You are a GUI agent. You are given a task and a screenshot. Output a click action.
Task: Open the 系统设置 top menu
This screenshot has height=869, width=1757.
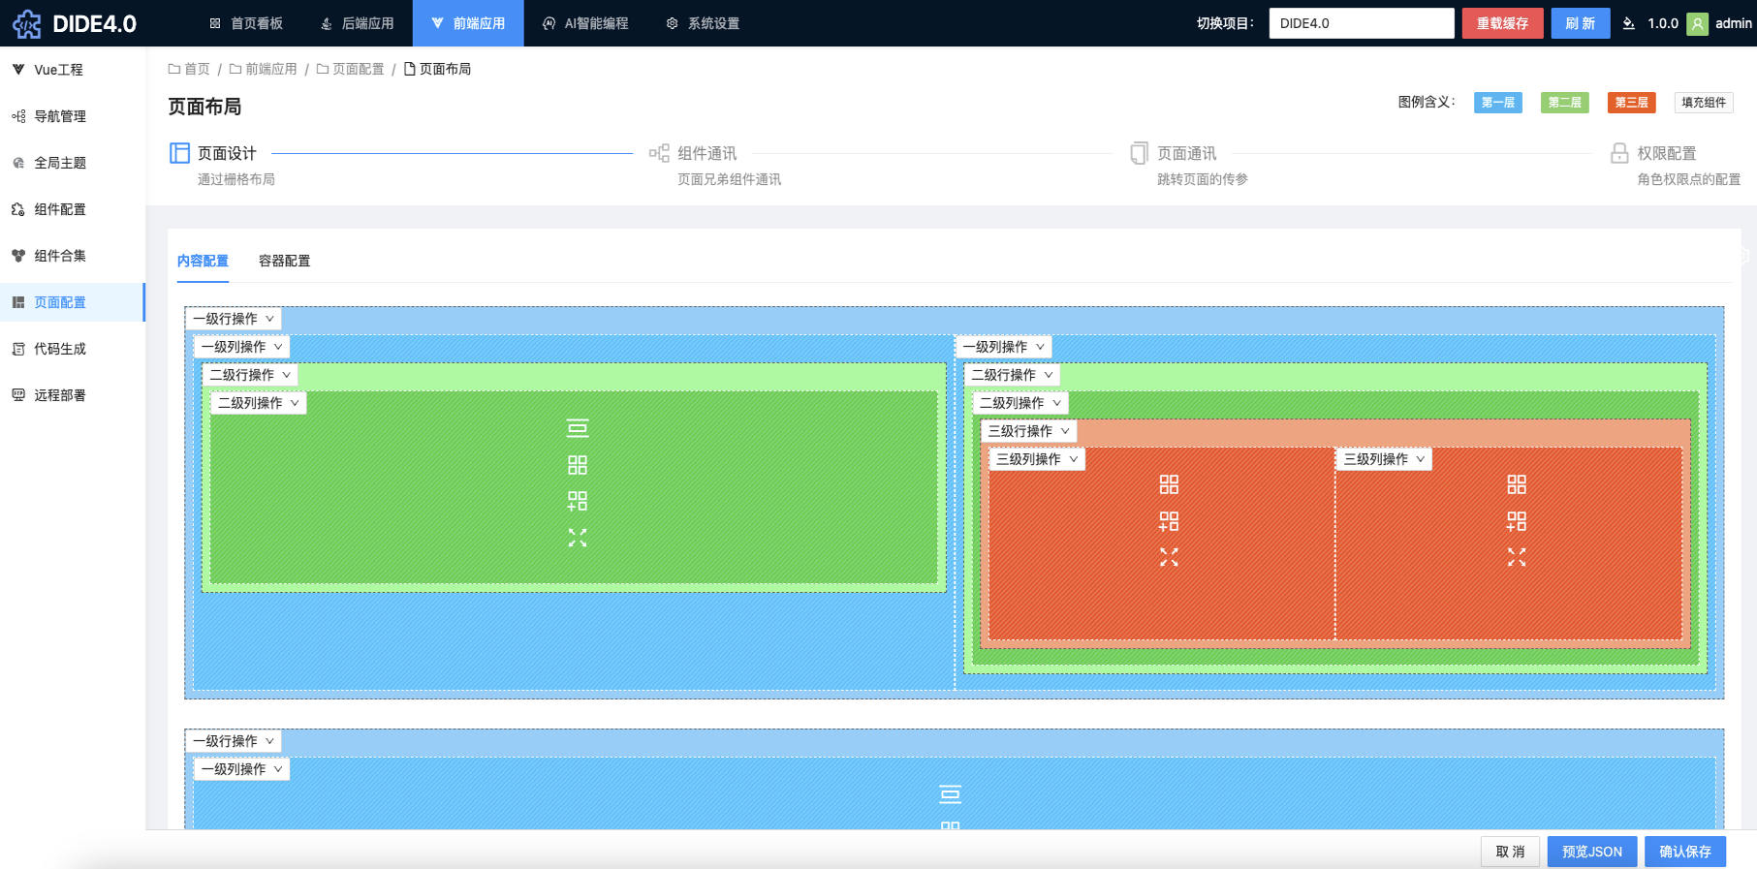point(703,23)
